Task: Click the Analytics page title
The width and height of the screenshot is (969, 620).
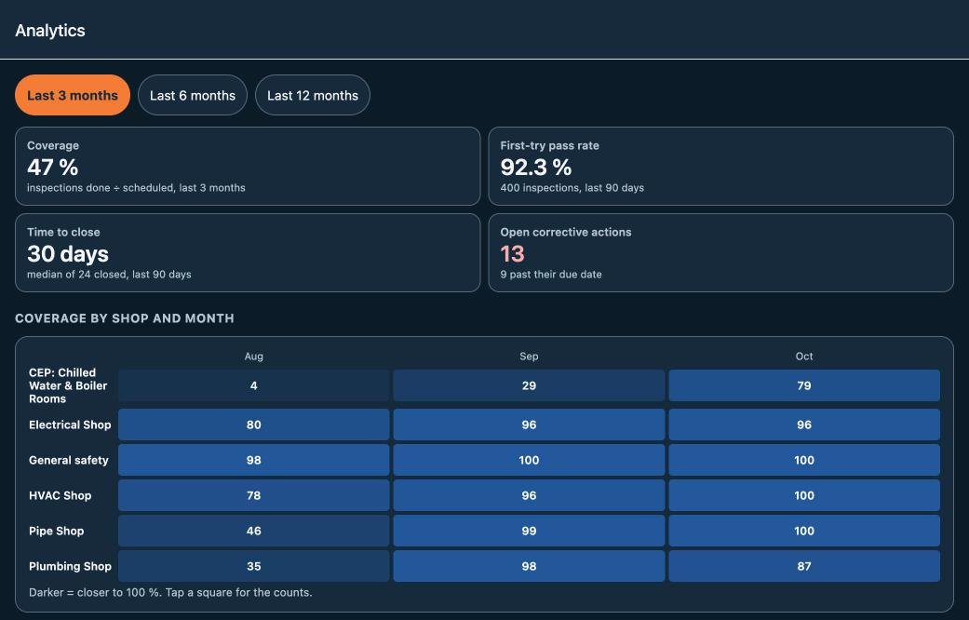Action: pos(50,31)
